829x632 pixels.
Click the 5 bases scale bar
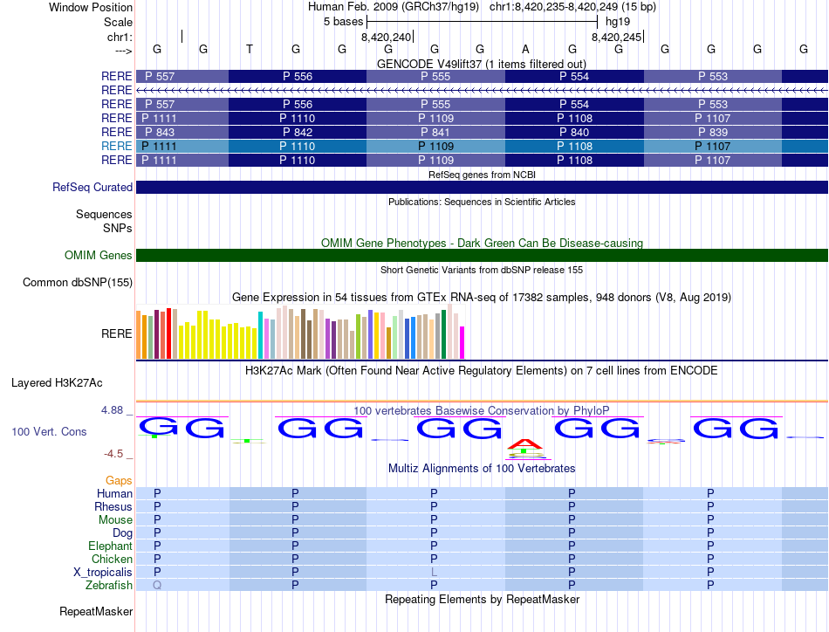pos(483,22)
